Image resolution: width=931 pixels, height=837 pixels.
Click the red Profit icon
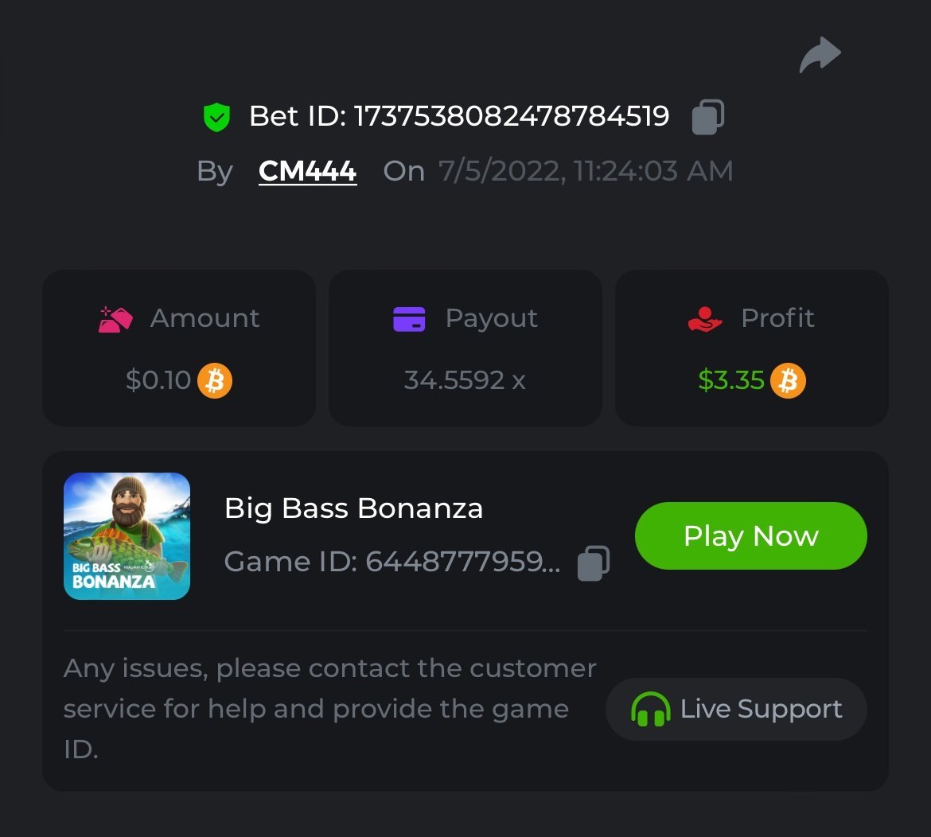[704, 319]
